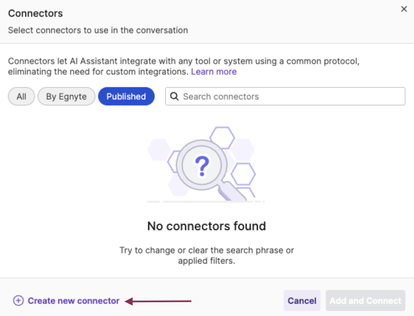Click the X icon to dismiss the Connectors dialog
The width and height of the screenshot is (414, 316).
404,9
